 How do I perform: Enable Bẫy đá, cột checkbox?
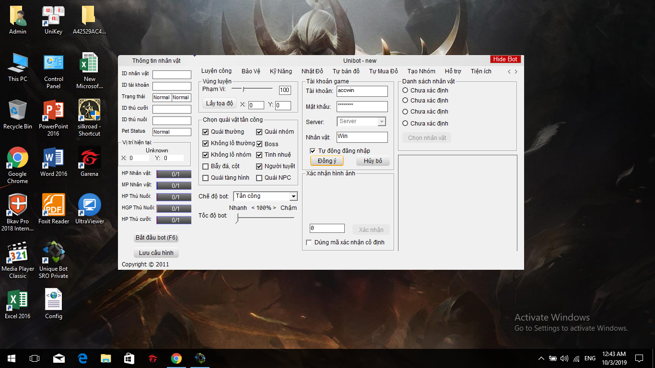[206, 166]
